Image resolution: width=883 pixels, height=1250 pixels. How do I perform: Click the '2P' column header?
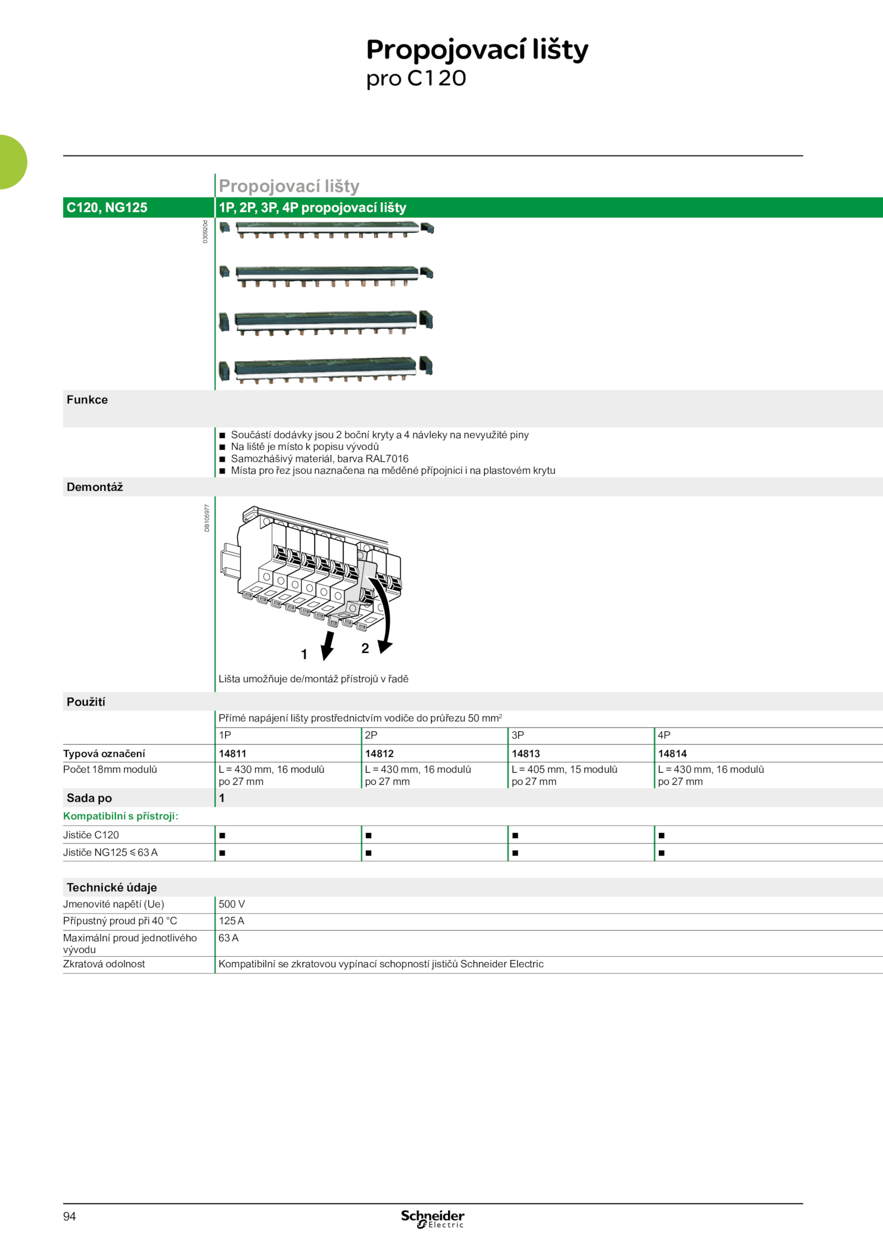pos(371,735)
